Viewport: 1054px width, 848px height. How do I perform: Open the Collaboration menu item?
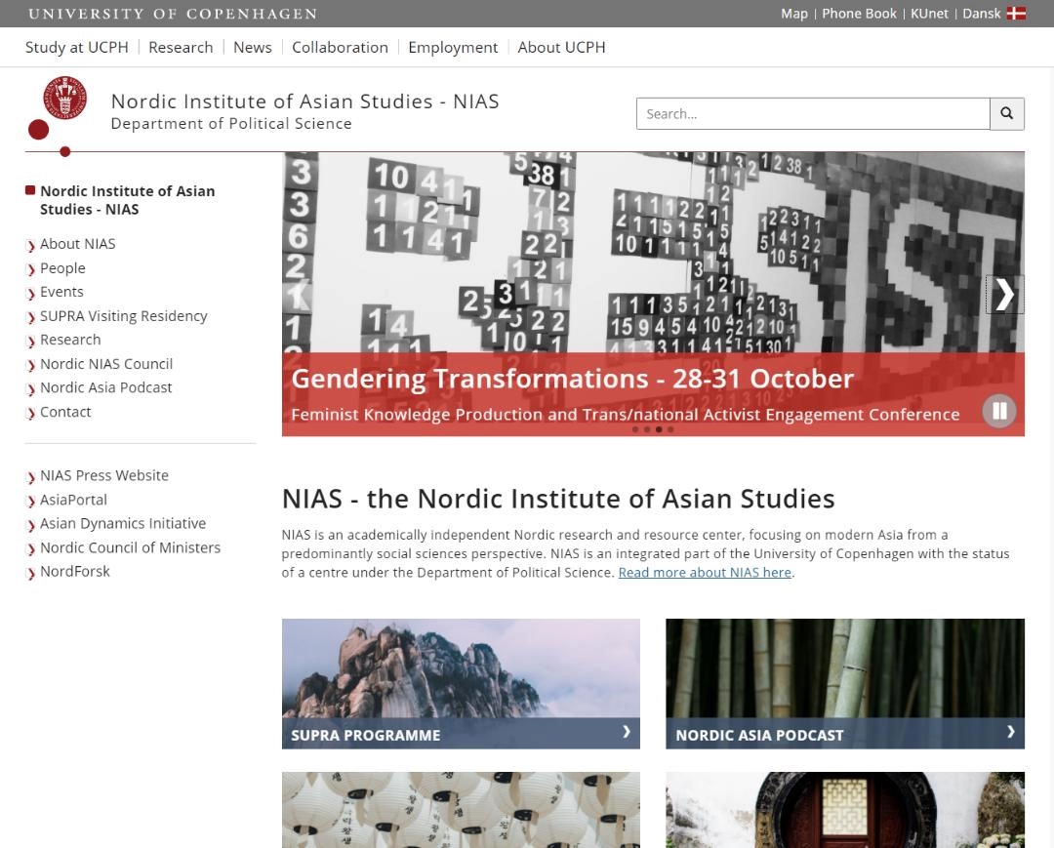pyautogui.click(x=340, y=47)
